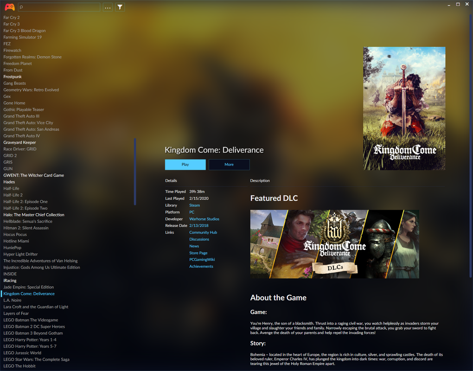Select The Incredible Adventures of Van Helsing
This screenshot has height=371, width=473.
coord(40,261)
